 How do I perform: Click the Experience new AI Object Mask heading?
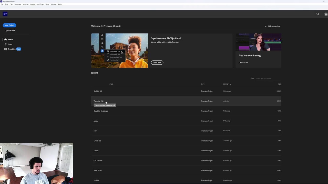point(166,38)
